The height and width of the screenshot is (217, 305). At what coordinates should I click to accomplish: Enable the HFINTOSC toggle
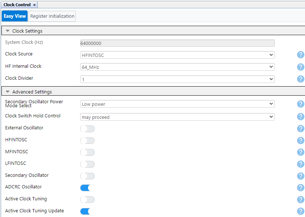(87, 141)
